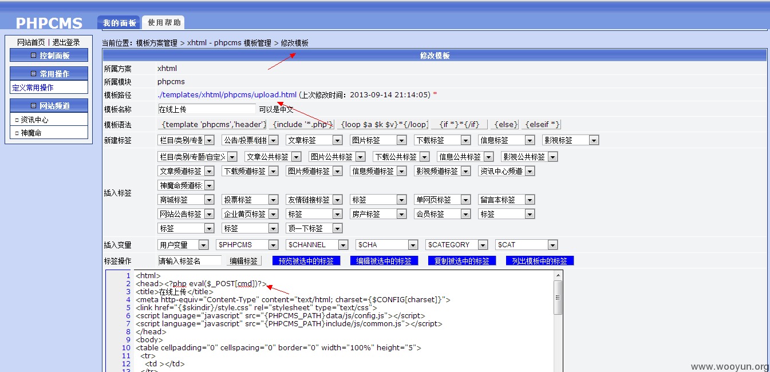Click the 定义常用操作 link

click(33, 88)
